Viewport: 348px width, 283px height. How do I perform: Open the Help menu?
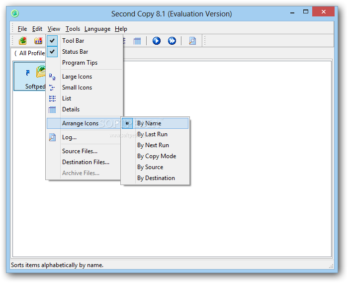tap(121, 29)
